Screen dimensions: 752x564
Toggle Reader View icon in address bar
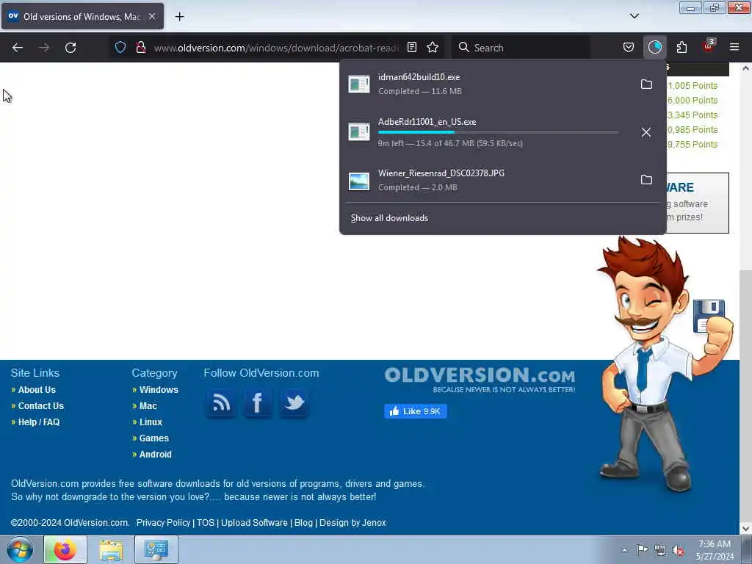point(411,47)
